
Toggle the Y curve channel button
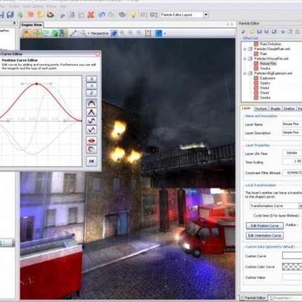[92, 86]
